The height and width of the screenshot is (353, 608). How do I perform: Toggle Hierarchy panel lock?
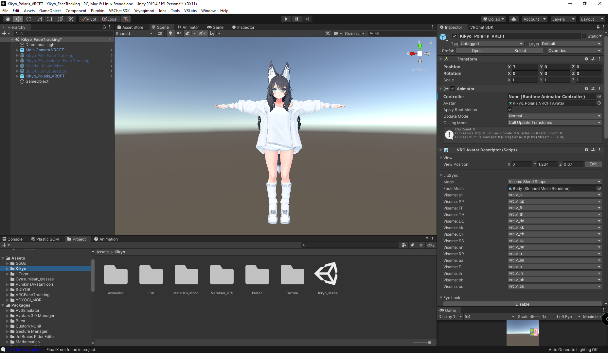click(104, 27)
